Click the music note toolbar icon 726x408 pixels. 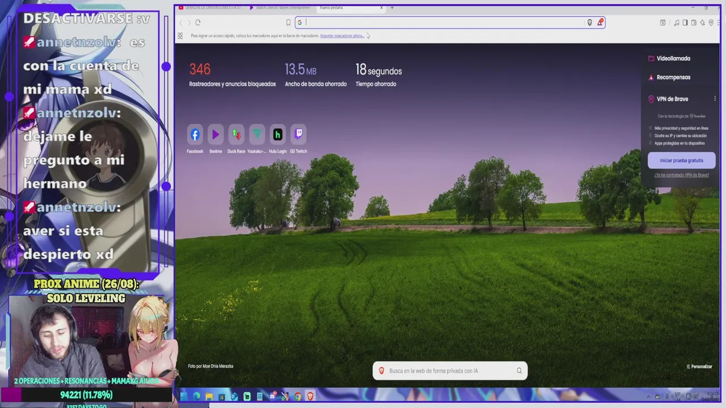(677, 23)
